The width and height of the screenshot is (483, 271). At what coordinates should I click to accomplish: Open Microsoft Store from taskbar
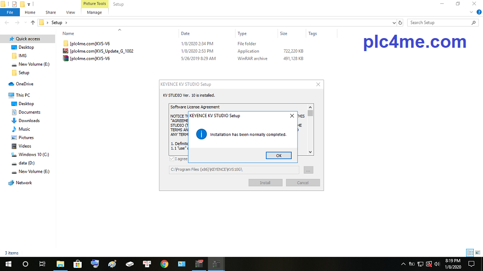point(77,264)
